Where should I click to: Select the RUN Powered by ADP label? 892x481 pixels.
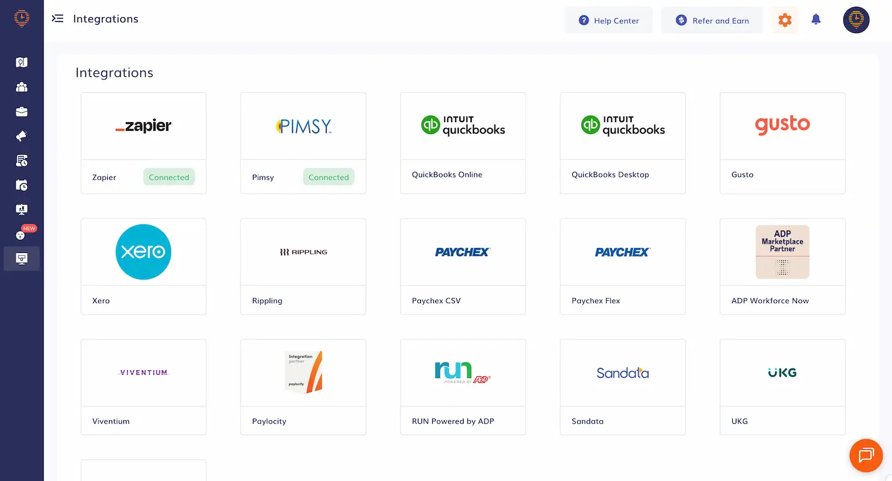click(453, 421)
